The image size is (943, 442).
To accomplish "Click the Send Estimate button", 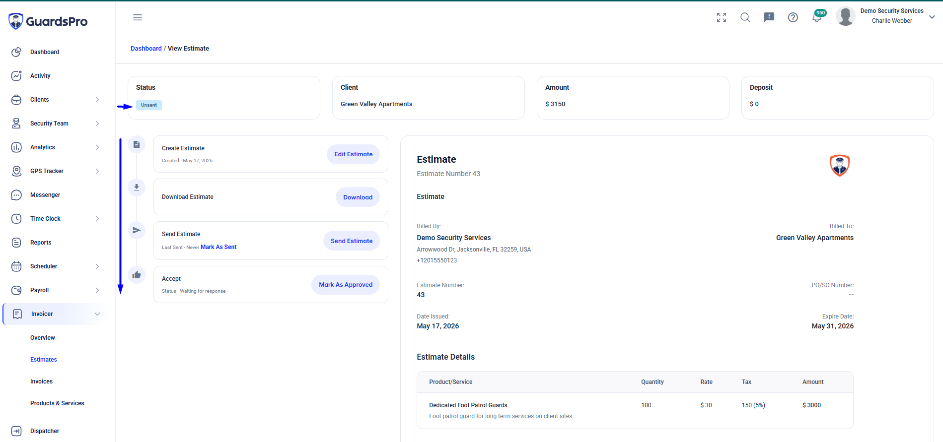I will 352,241.
